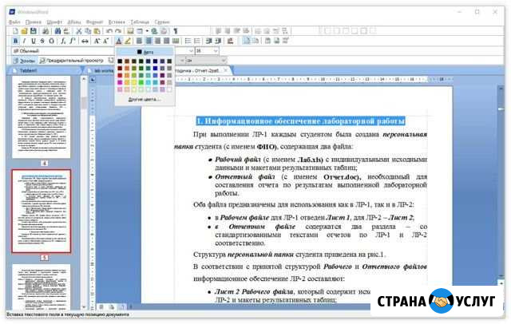Select 'Авто' automatic color option
Image resolution: width=511 pixels, height=324 pixels.
click(x=144, y=52)
